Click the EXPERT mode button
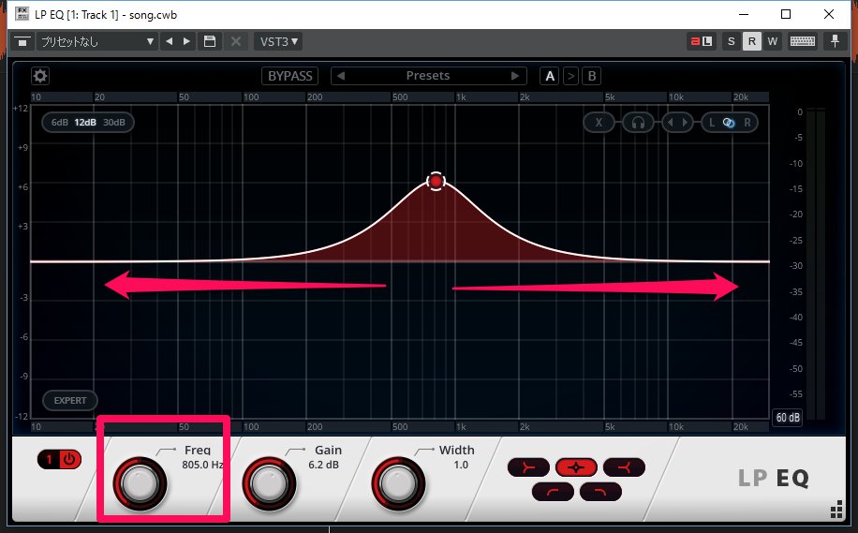Screen dimensions: 858x533 pyautogui.click(x=70, y=400)
